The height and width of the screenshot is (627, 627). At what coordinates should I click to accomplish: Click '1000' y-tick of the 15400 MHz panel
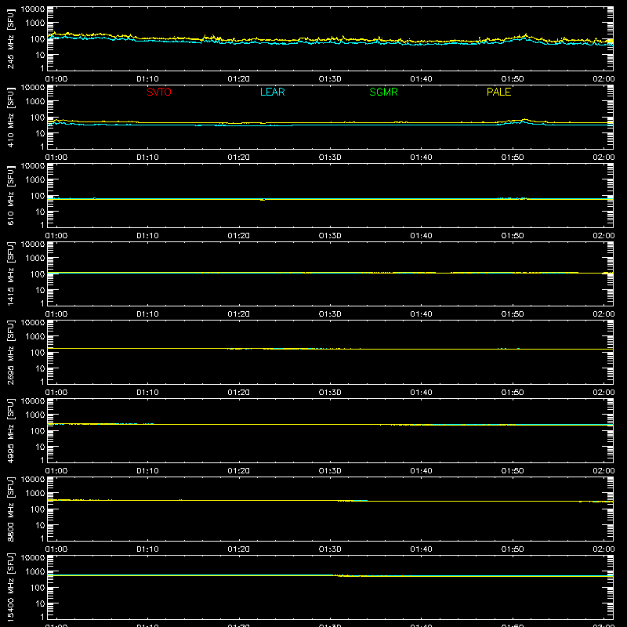[35, 572]
